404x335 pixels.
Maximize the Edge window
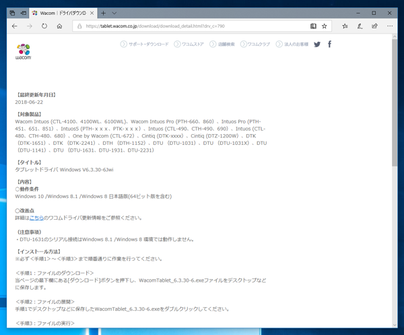[374, 13]
